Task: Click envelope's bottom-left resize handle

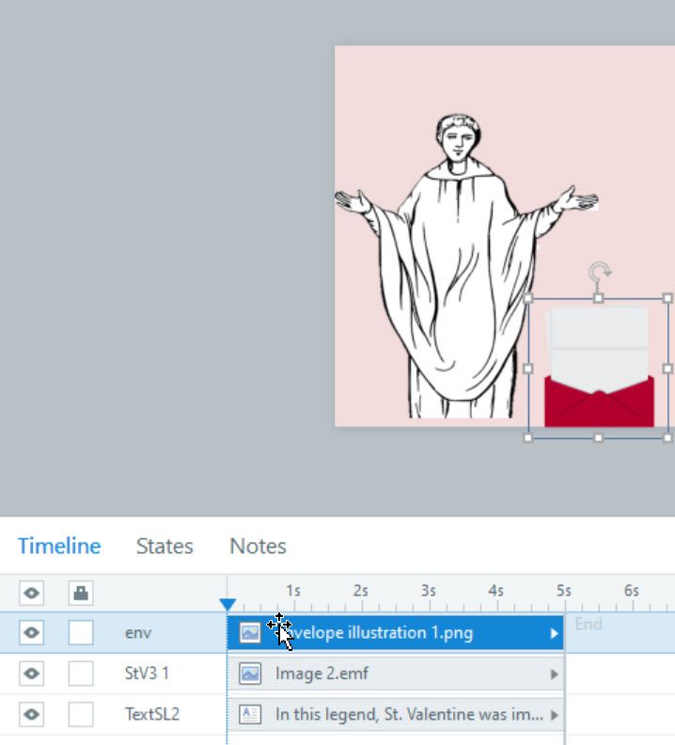Action: (x=527, y=438)
